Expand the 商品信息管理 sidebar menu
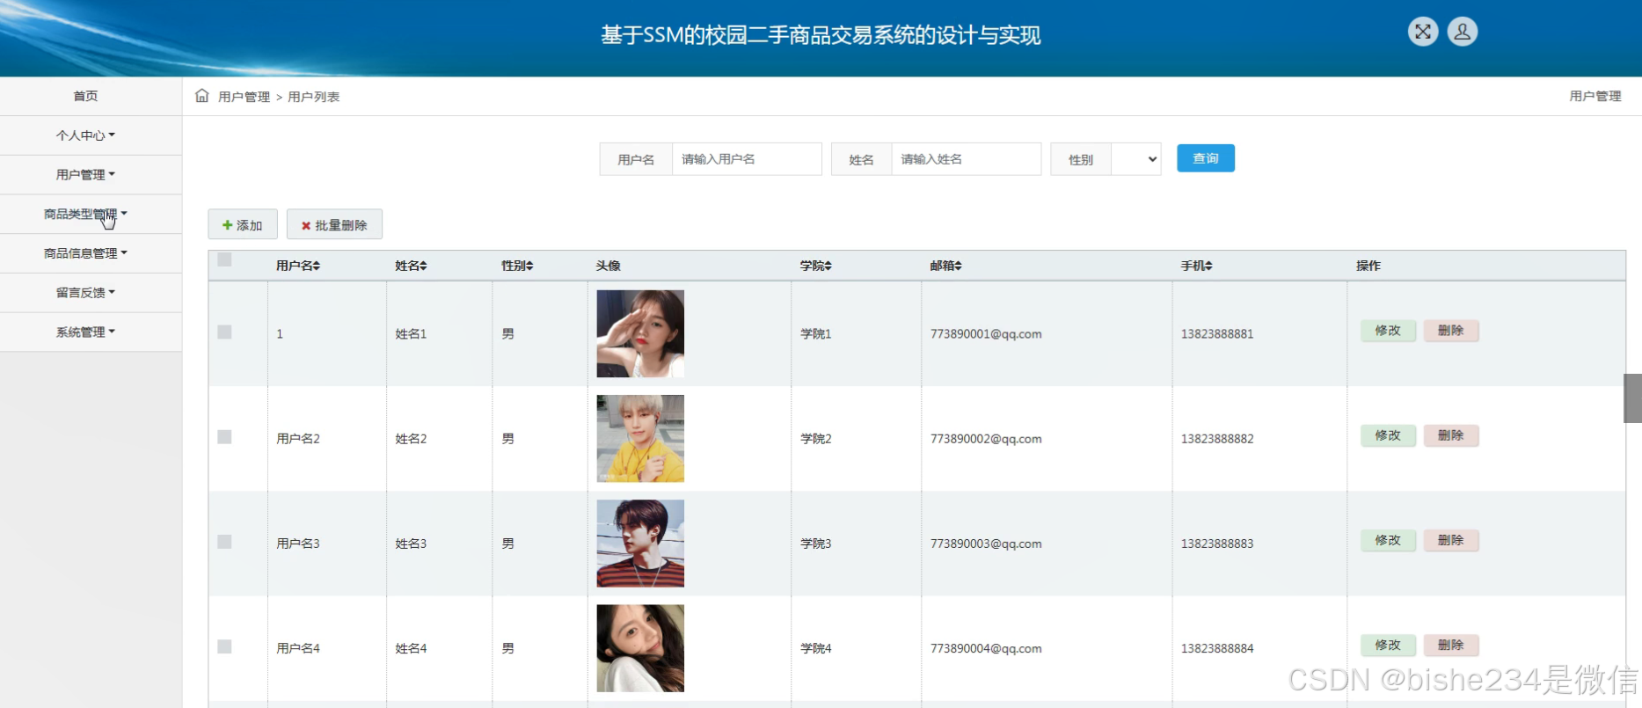The width and height of the screenshot is (1642, 708). coord(91,253)
